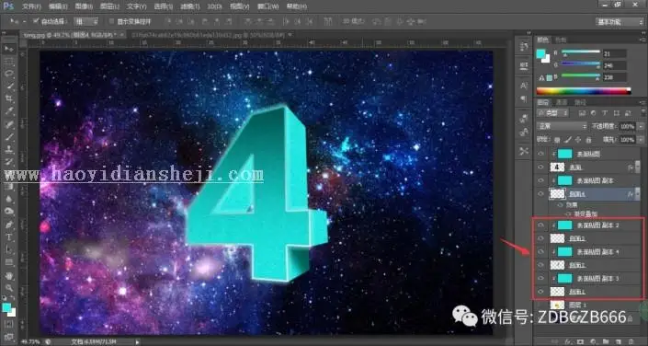Create a new group folder icon
Image resolution: width=648 pixels, height=346 pixels.
(x=606, y=341)
